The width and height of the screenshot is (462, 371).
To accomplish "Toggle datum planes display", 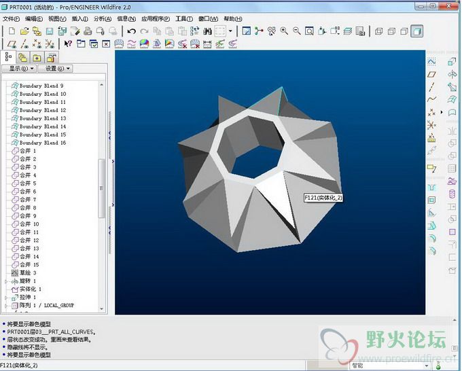I will 12,44.
